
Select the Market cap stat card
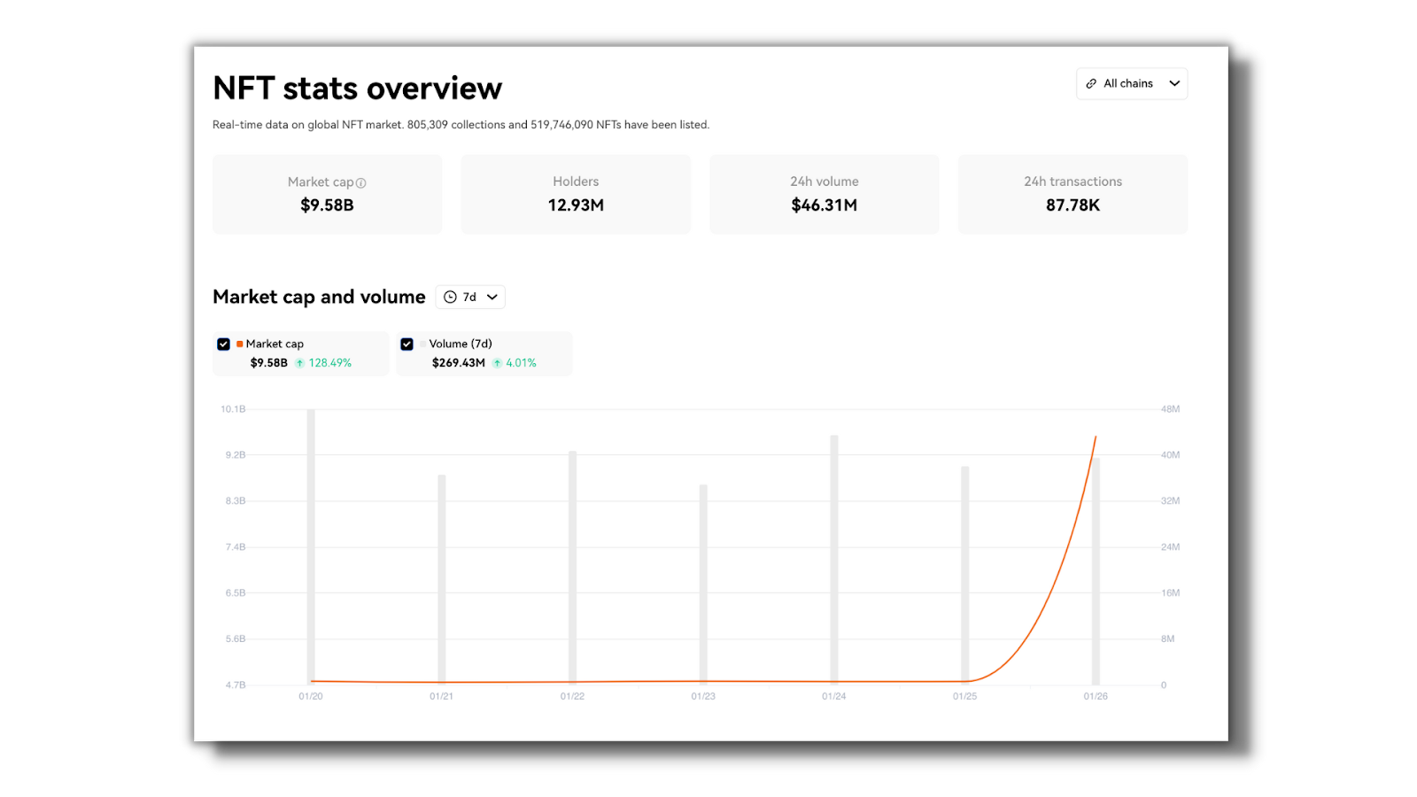point(327,194)
